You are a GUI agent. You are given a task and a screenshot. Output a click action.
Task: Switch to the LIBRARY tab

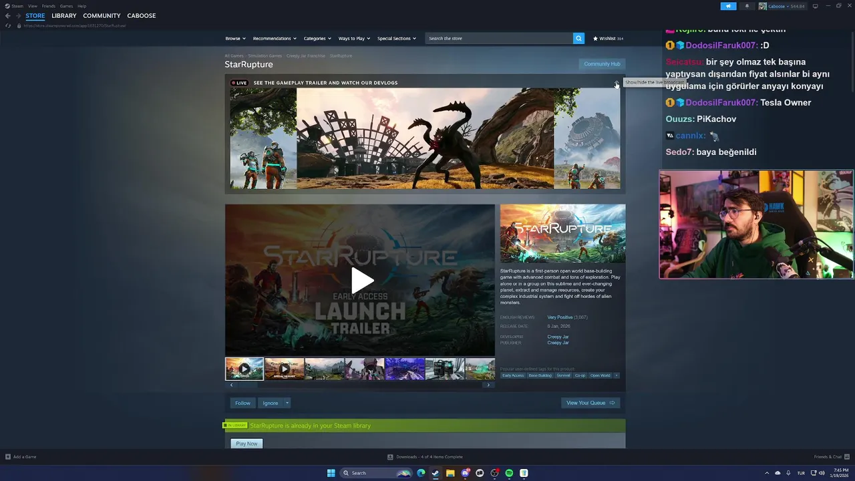click(x=64, y=15)
